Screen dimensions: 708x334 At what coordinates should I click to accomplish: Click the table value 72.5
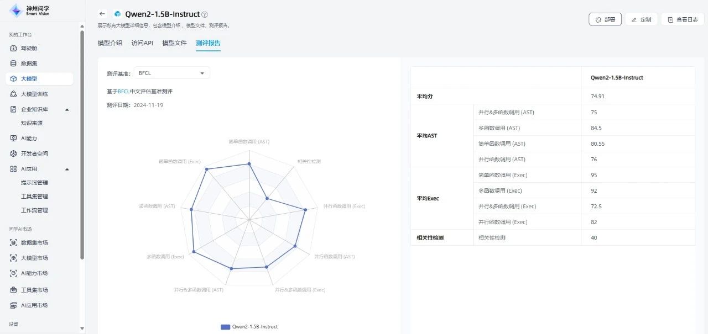(596, 206)
